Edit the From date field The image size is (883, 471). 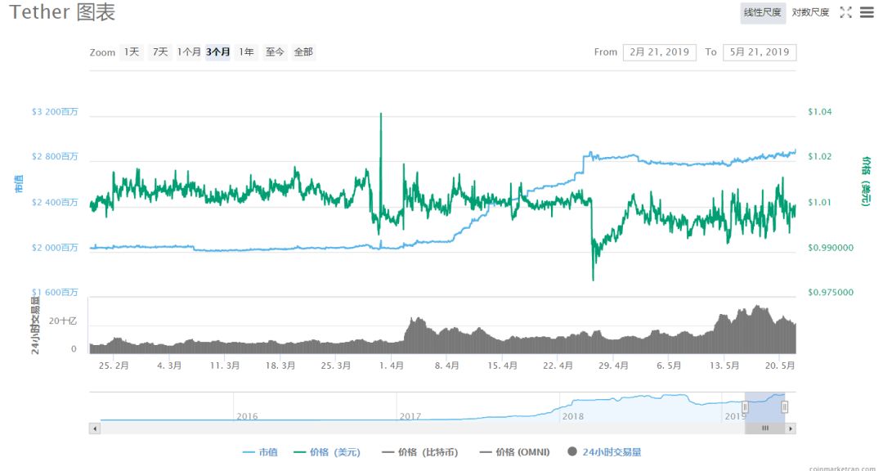click(660, 52)
